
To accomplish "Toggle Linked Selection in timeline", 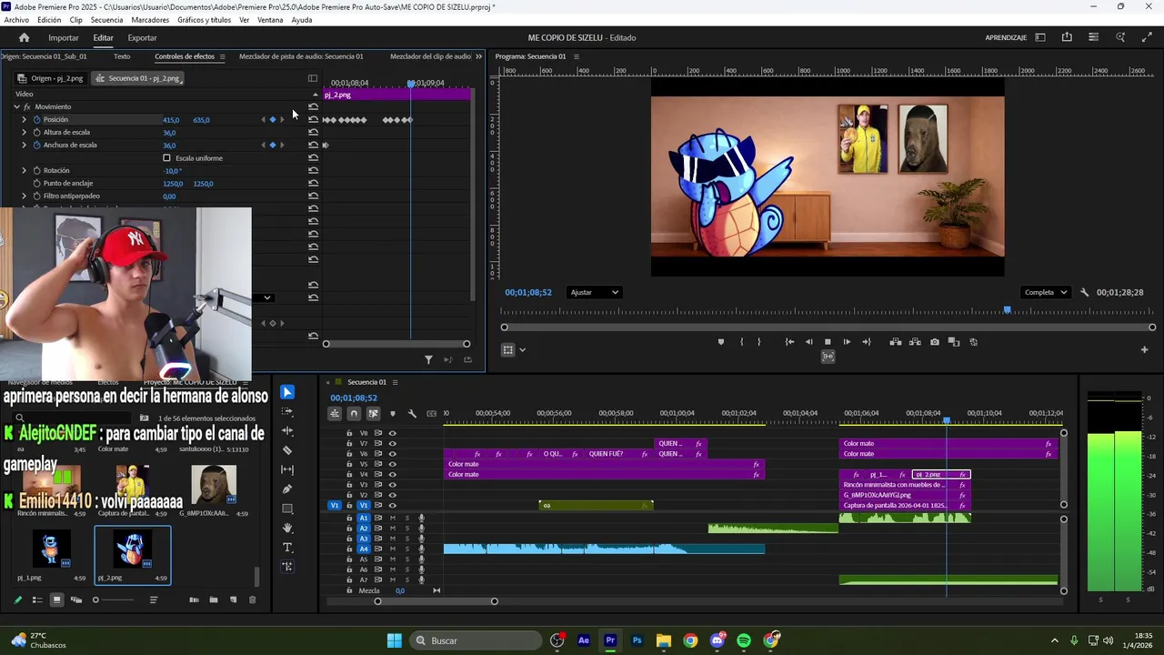I will pyautogui.click(x=373, y=414).
